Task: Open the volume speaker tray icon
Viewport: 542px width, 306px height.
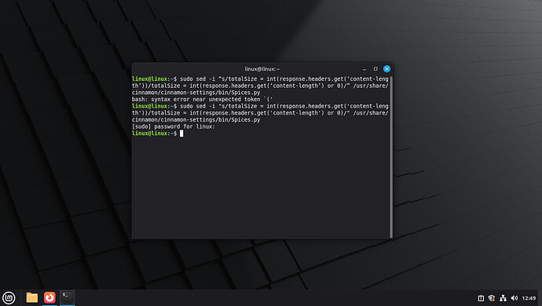Action: click(515, 298)
